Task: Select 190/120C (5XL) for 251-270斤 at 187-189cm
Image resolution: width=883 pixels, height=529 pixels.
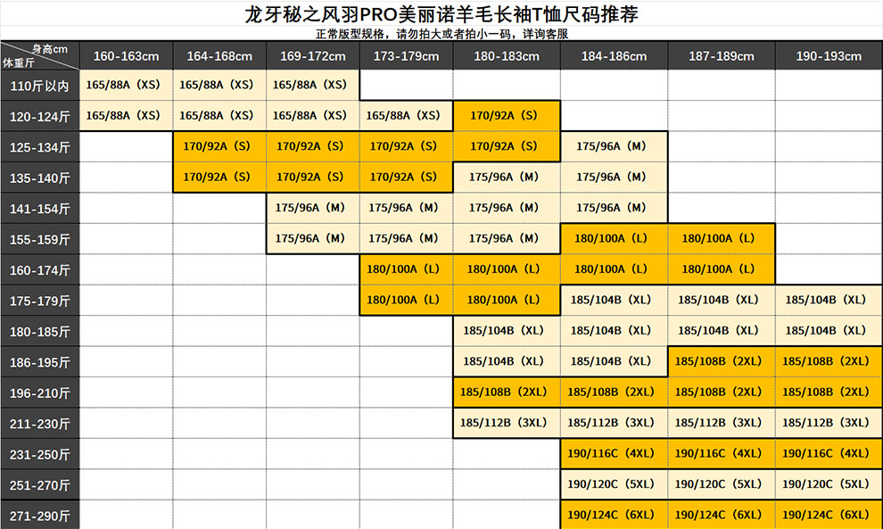Action: [x=722, y=484]
